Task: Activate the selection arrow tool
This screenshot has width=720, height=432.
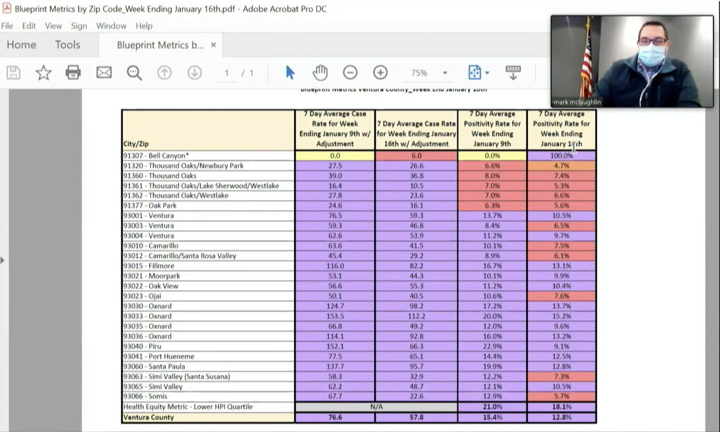Action: 290,72
